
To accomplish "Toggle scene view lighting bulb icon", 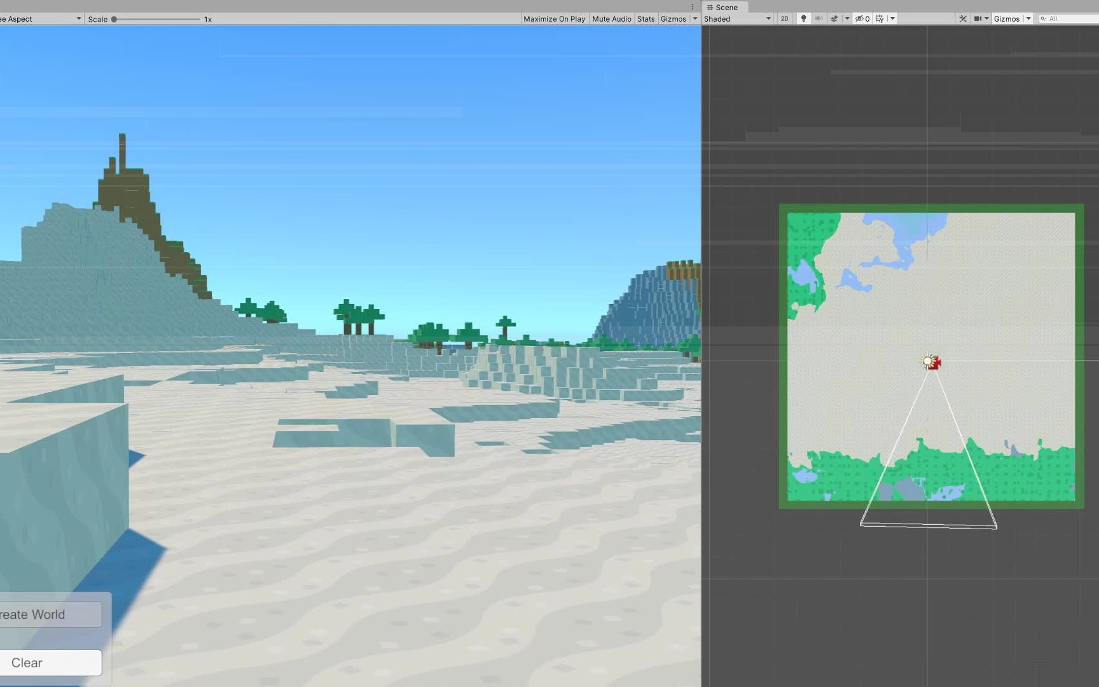I will [x=803, y=18].
